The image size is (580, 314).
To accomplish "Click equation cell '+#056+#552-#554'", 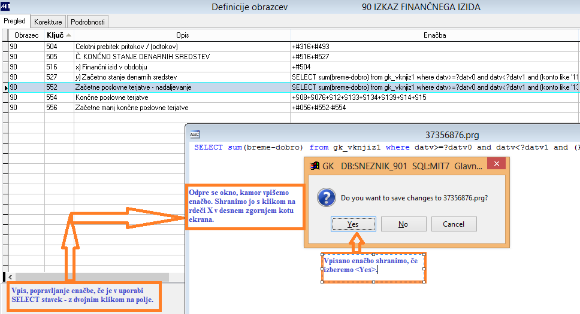I will pyautogui.click(x=434, y=108).
